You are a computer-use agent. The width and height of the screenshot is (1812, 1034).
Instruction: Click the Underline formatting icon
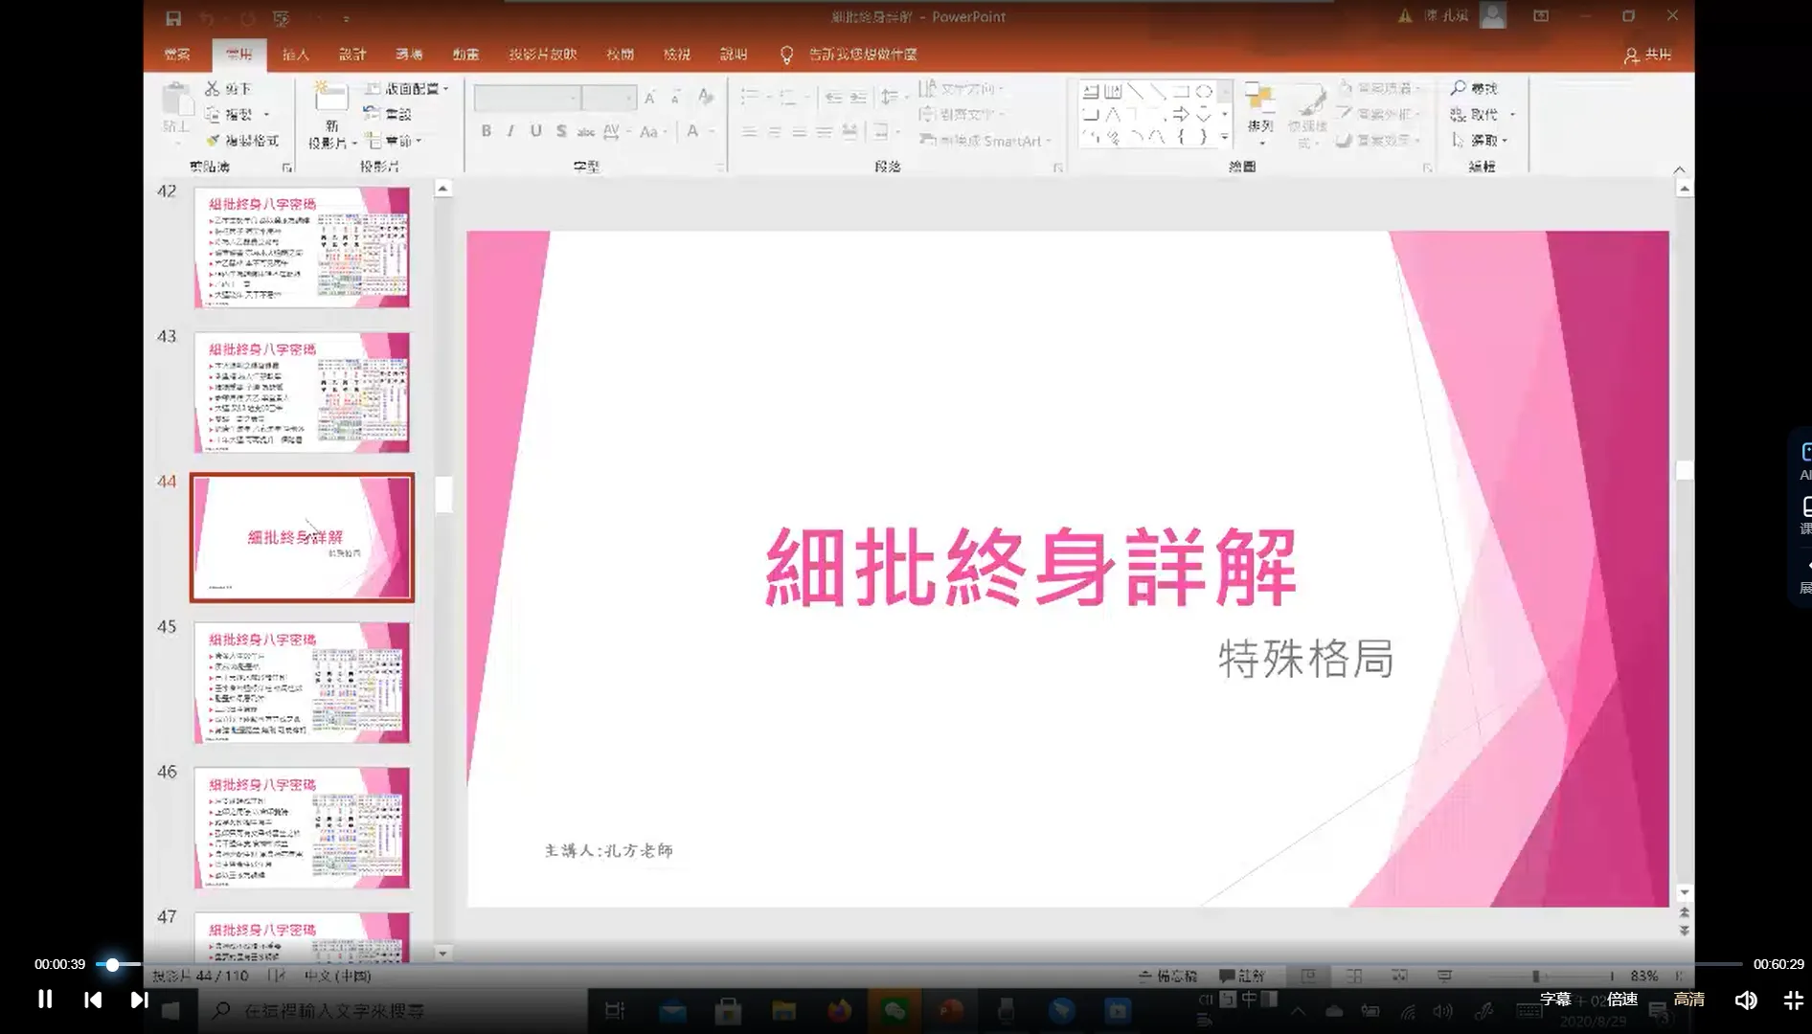(535, 131)
